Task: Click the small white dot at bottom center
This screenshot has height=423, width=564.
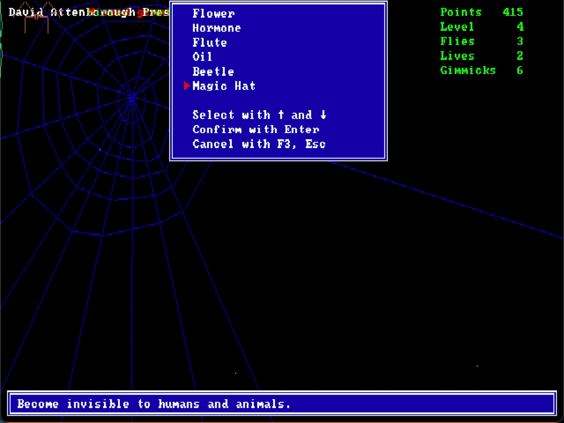Action: [236, 373]
